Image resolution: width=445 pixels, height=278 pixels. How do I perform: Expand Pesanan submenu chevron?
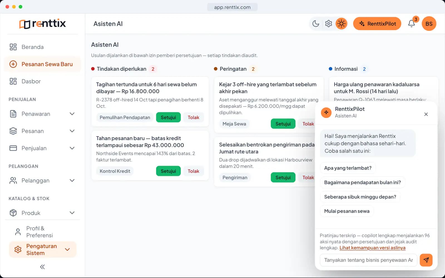[x=72, y=131]
